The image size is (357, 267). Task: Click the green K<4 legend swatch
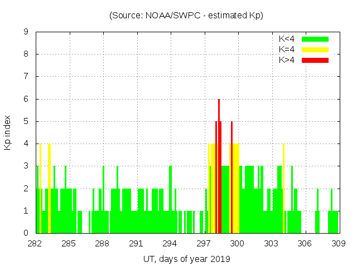click(x=315, y=39)
